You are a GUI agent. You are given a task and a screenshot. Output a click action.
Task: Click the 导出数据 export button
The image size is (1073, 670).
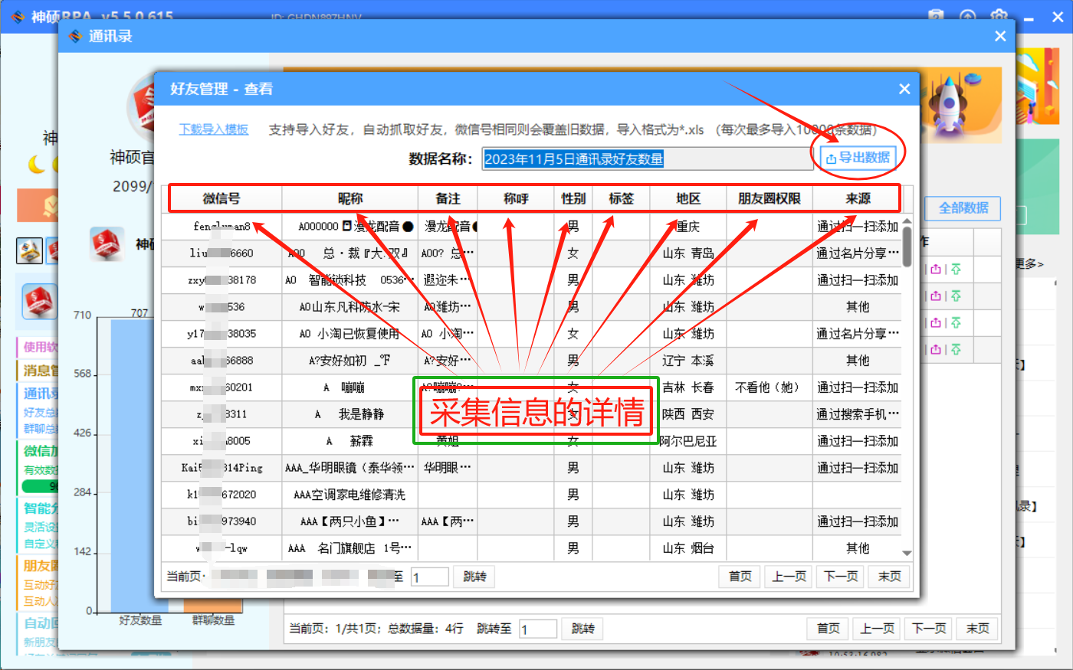pos(858,157)
